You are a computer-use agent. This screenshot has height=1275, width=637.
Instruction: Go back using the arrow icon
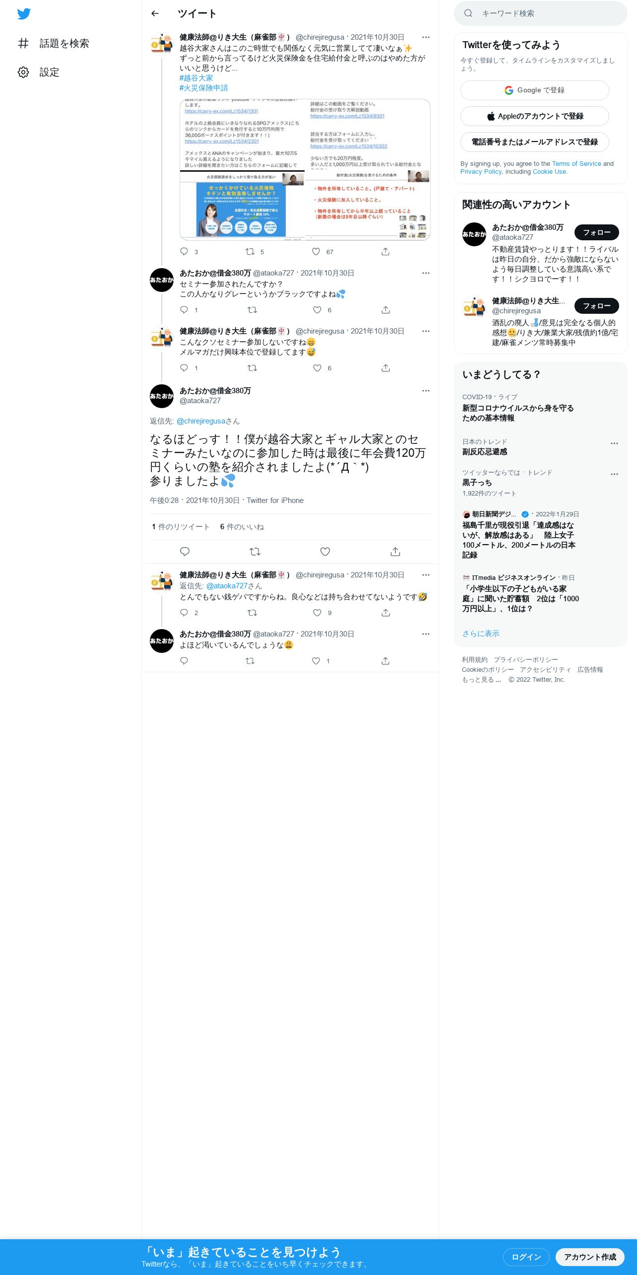coord(155,13)
